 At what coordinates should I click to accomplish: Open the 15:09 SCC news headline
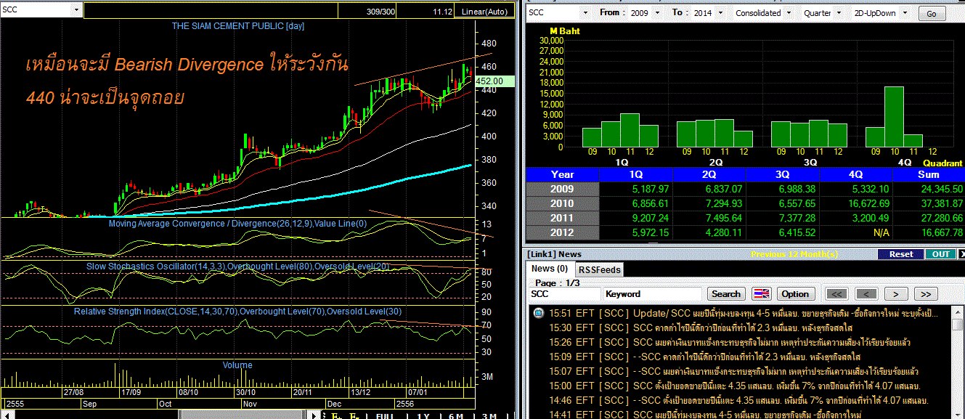[704, 357]
